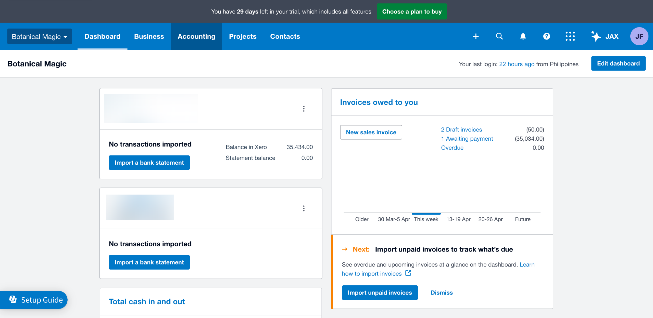This screenshot has height=318, width=653.
Task: Open search with the magnifier icon
Action: click(x=499, y=36)
